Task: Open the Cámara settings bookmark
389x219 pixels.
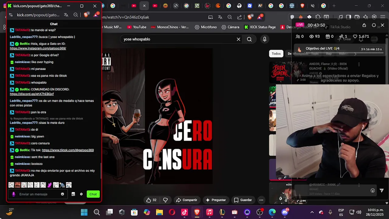Action: coord(230,27)
